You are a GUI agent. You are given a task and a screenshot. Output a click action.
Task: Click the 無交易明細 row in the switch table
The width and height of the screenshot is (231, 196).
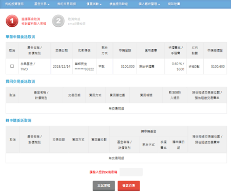coord(116,158)
